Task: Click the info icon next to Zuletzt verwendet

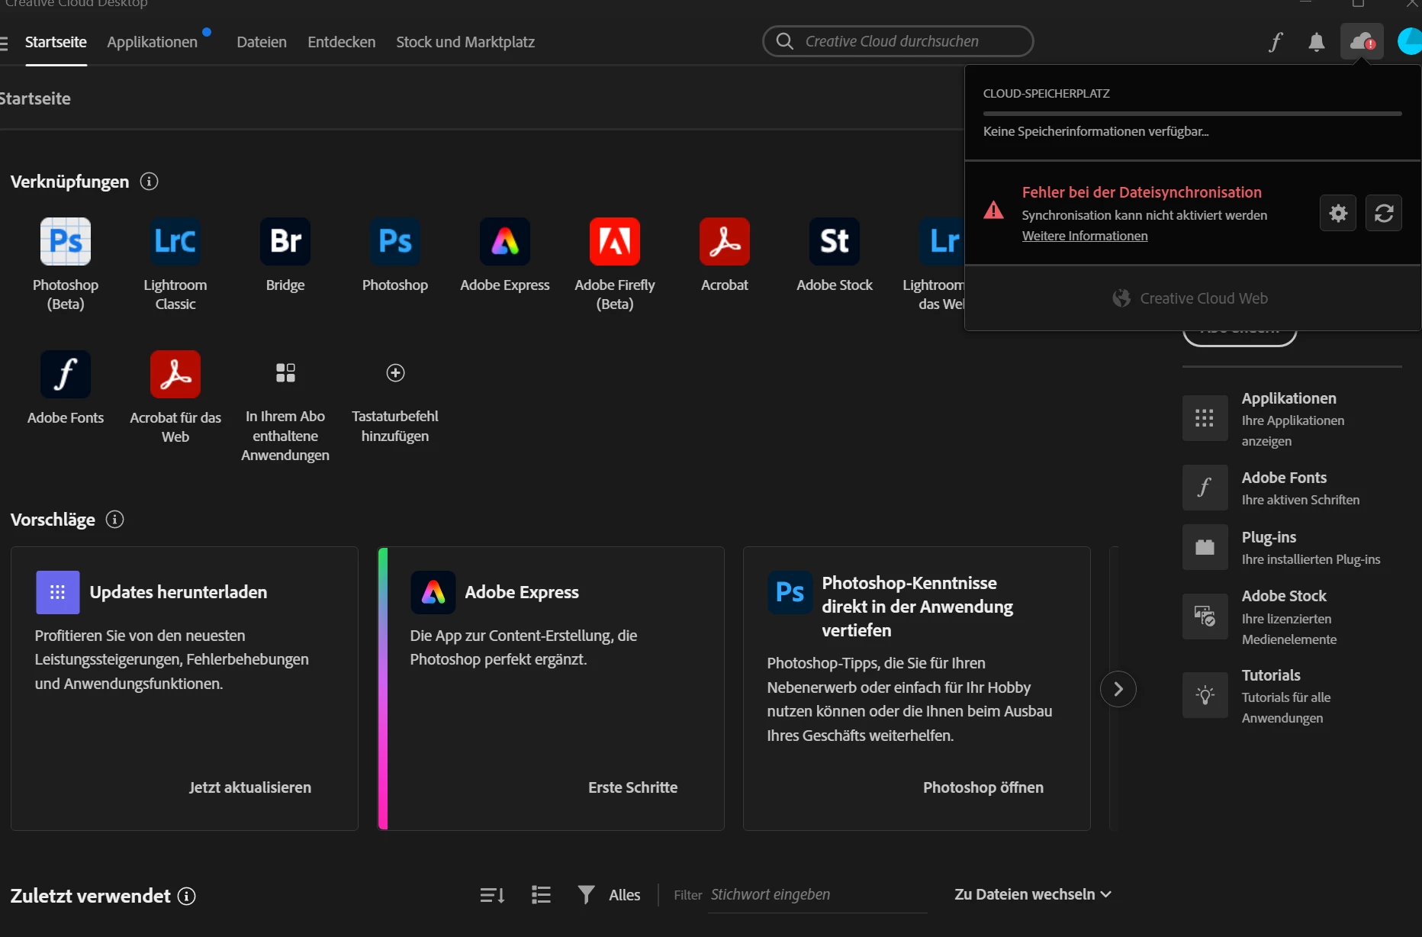Action: pos(187,896)
